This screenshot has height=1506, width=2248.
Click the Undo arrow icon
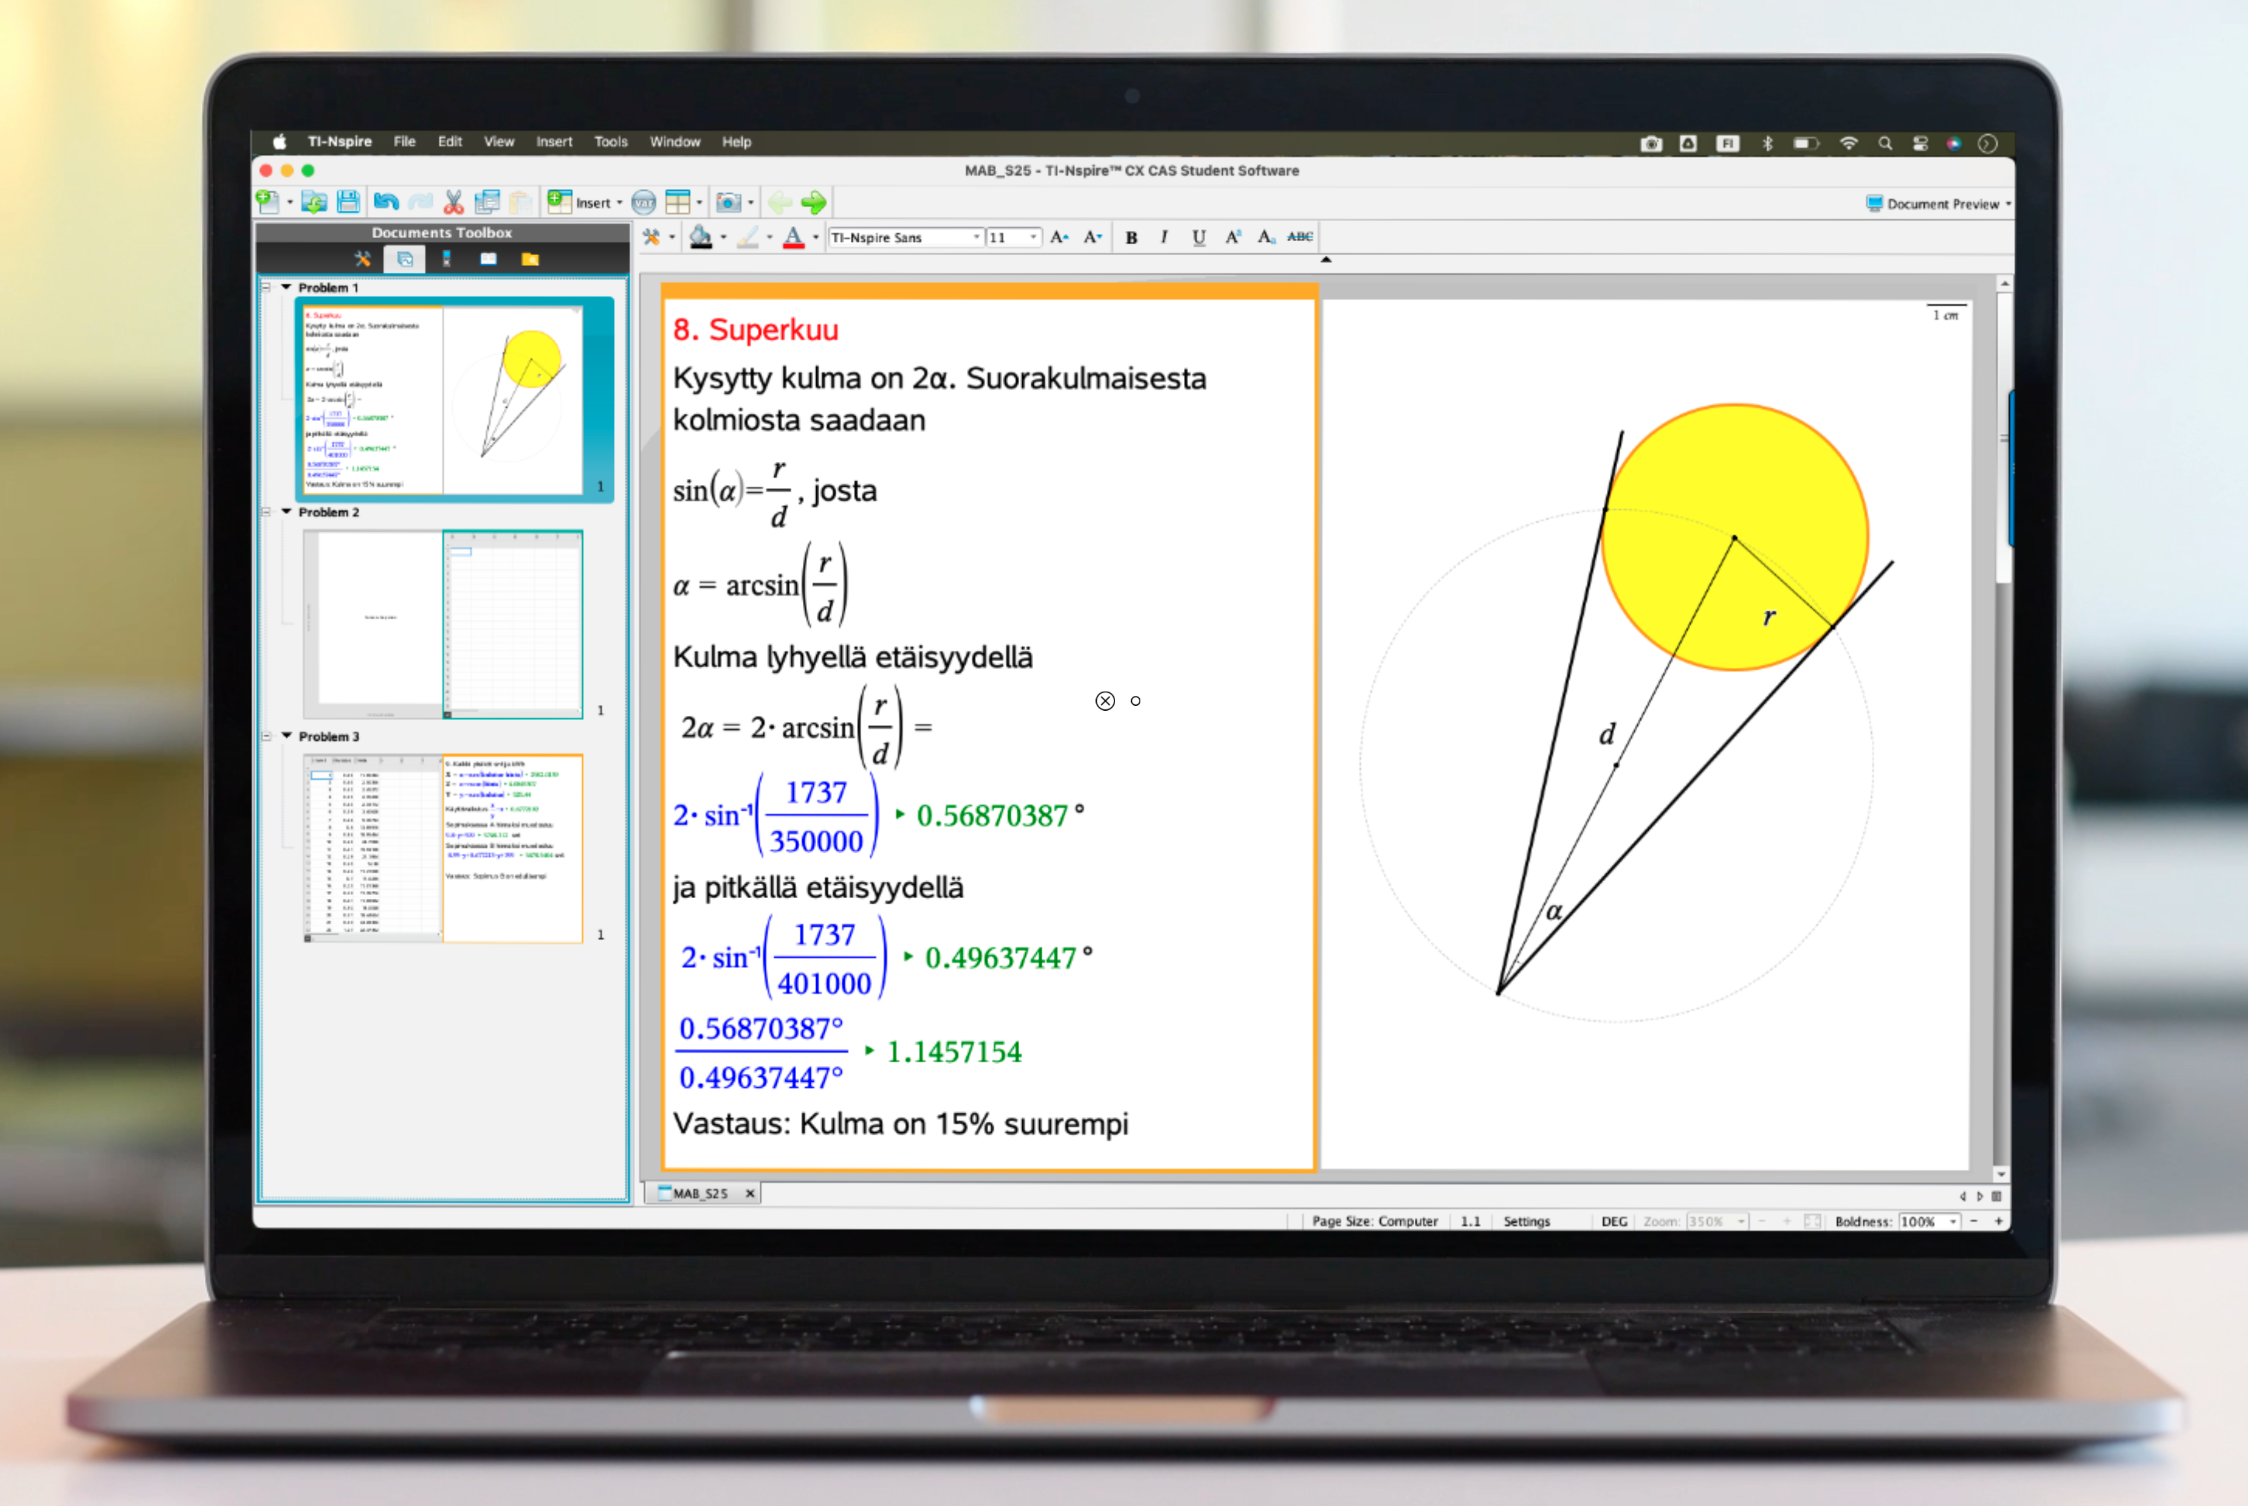click(x=386, y=202)
